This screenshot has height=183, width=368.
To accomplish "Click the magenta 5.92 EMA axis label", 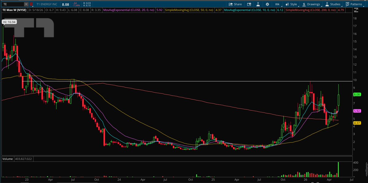I will [357, 111].
